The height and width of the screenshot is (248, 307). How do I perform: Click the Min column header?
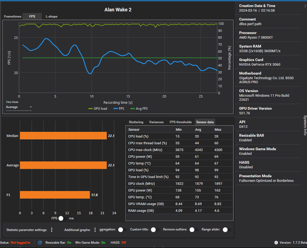[x=179, y=130]
